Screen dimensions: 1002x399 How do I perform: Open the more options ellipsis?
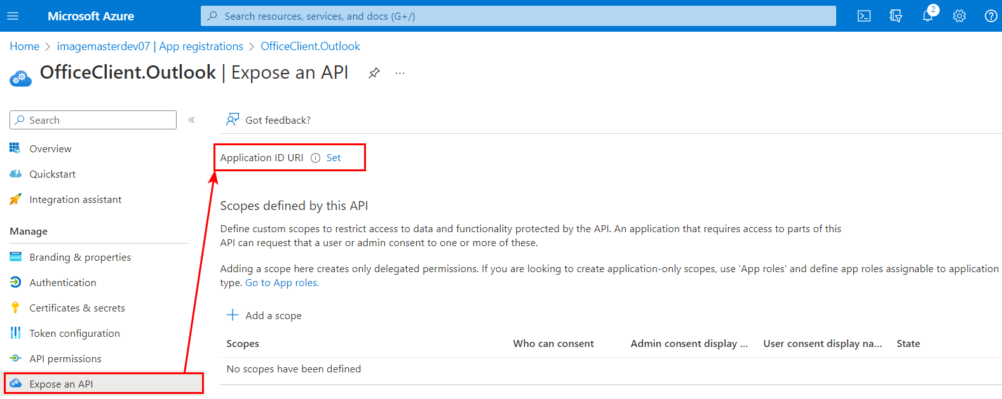tap(400, 73)
